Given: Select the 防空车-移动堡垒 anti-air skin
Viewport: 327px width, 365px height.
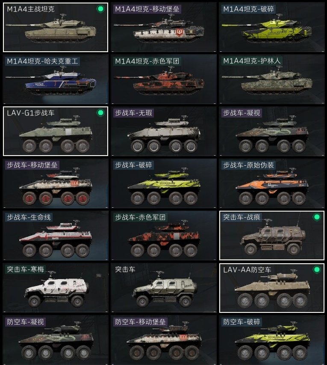Looking at the screenshot, I should (x=164, y=340).
